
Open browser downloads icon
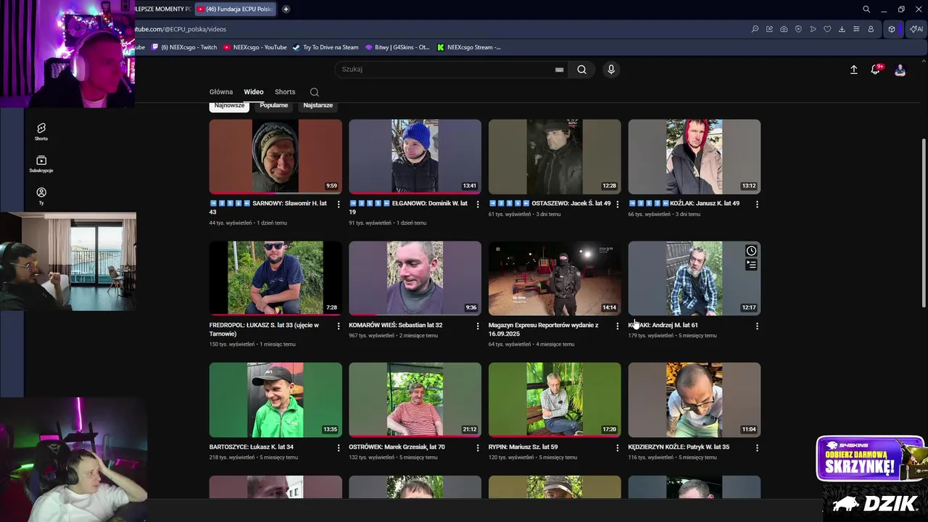[842, 29]
